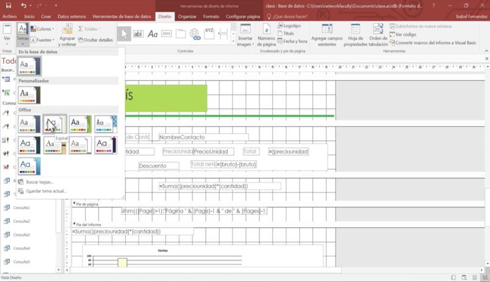Select the text box control tool

click(x=138, y=34)
